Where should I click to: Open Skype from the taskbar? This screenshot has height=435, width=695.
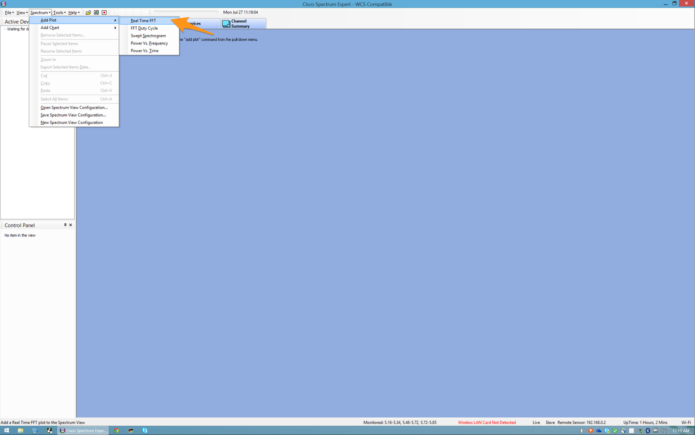(x=145, y=430)
